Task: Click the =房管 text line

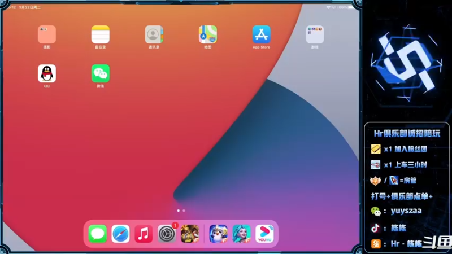Action: (408, 181)
